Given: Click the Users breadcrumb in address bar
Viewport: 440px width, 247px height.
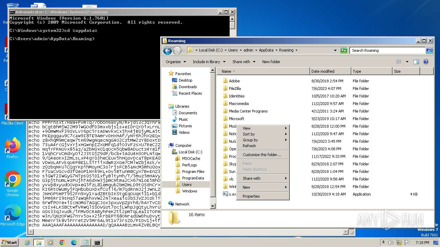Looking at the screenshot, I should [x=233, y=50].
